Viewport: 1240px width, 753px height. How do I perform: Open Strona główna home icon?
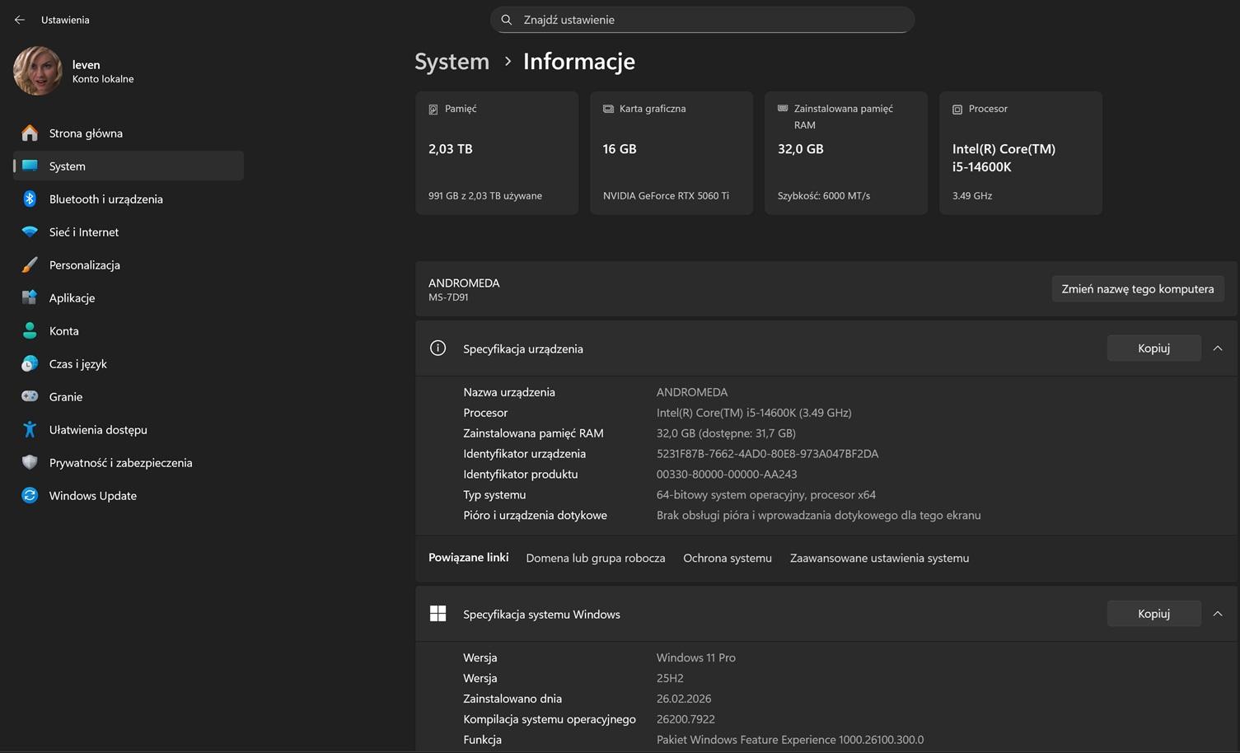click(30, 133)
